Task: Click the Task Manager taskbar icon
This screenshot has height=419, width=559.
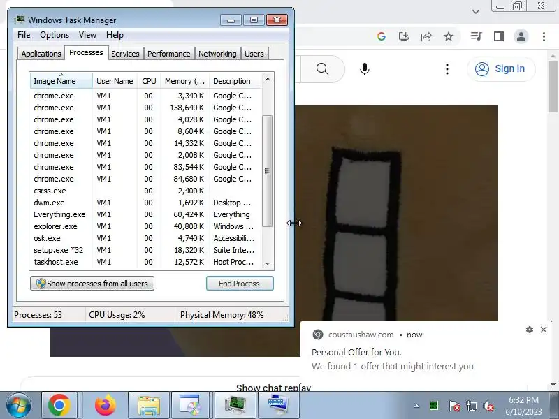Action: (x=235, y=406)
